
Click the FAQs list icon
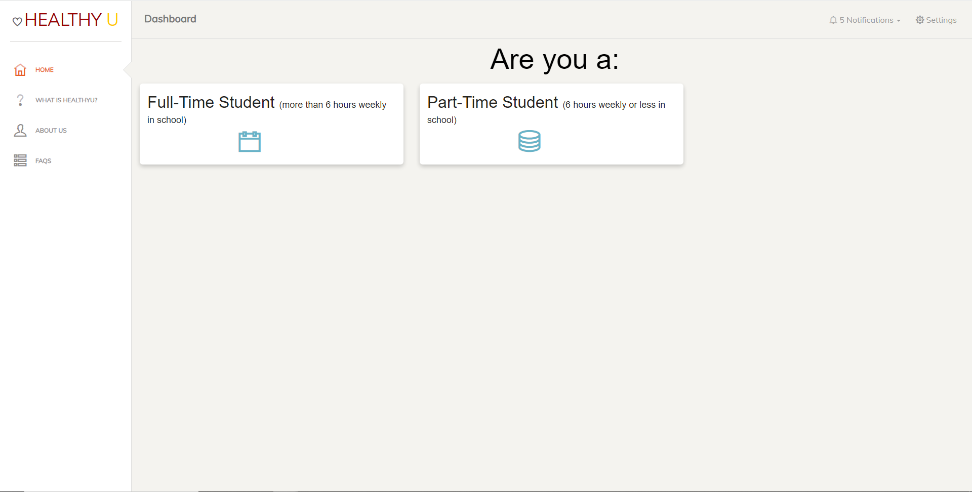click(x=20, y=161)
